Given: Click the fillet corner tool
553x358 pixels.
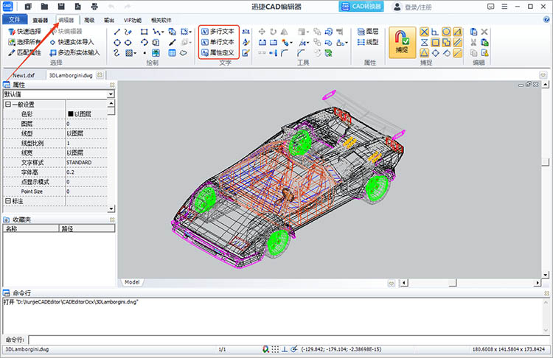Looking at the screenshot, I should point(285,53).
